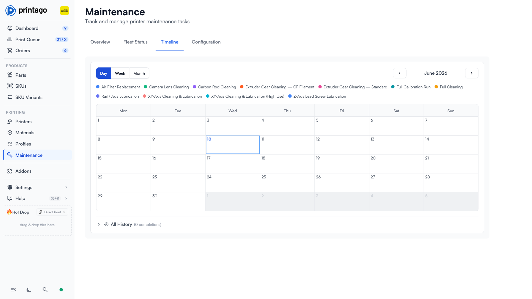Select June 1 calendar cell
Image resolution: width=532 pixels, height=299 pixels.
coord(124,126)
